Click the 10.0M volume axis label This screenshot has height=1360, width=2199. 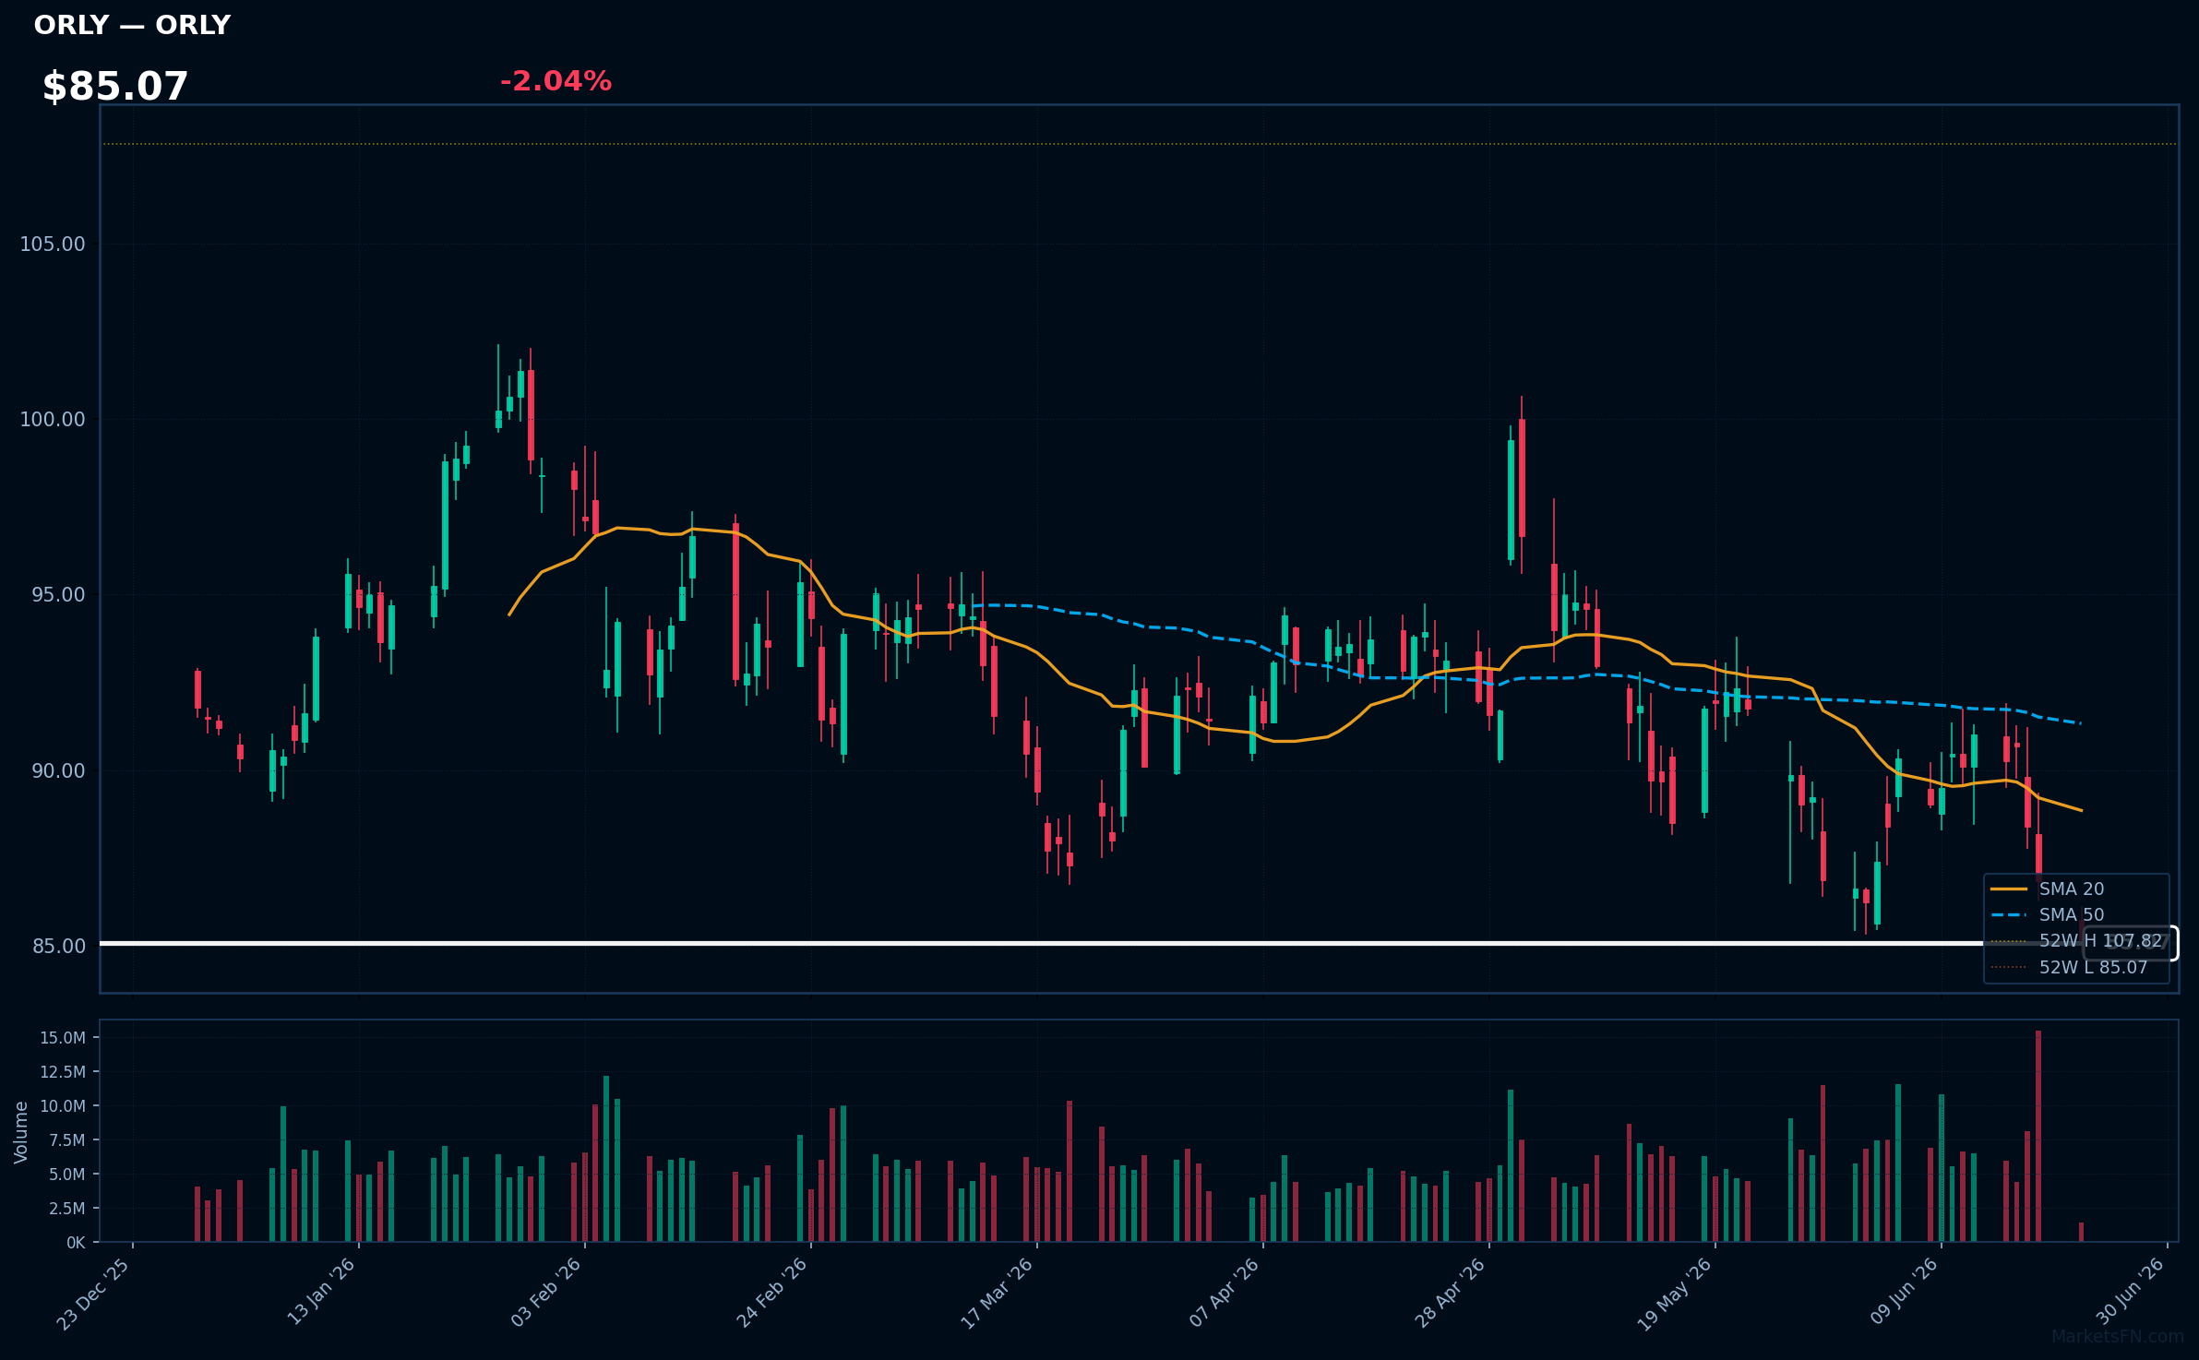pos(63,1105)
